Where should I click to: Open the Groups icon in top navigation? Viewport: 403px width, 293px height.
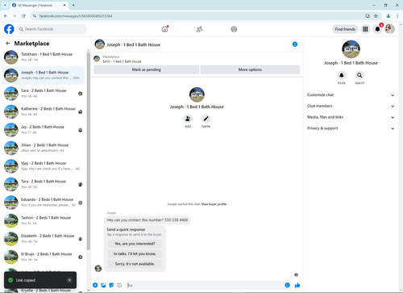point(234,29)
